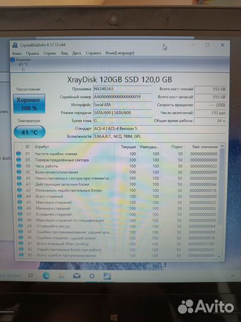Click the Raw-значения column header
The width and height of the screenshot is (241, 322).
point(205,147)
